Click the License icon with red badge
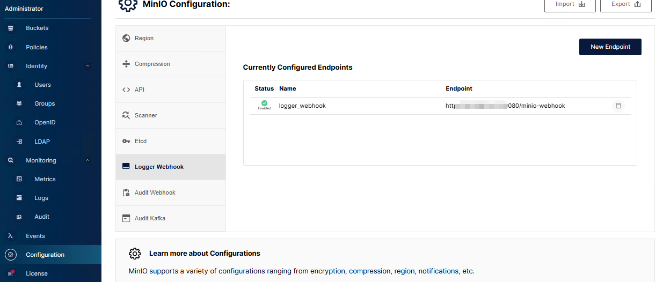 coord(10,273)
